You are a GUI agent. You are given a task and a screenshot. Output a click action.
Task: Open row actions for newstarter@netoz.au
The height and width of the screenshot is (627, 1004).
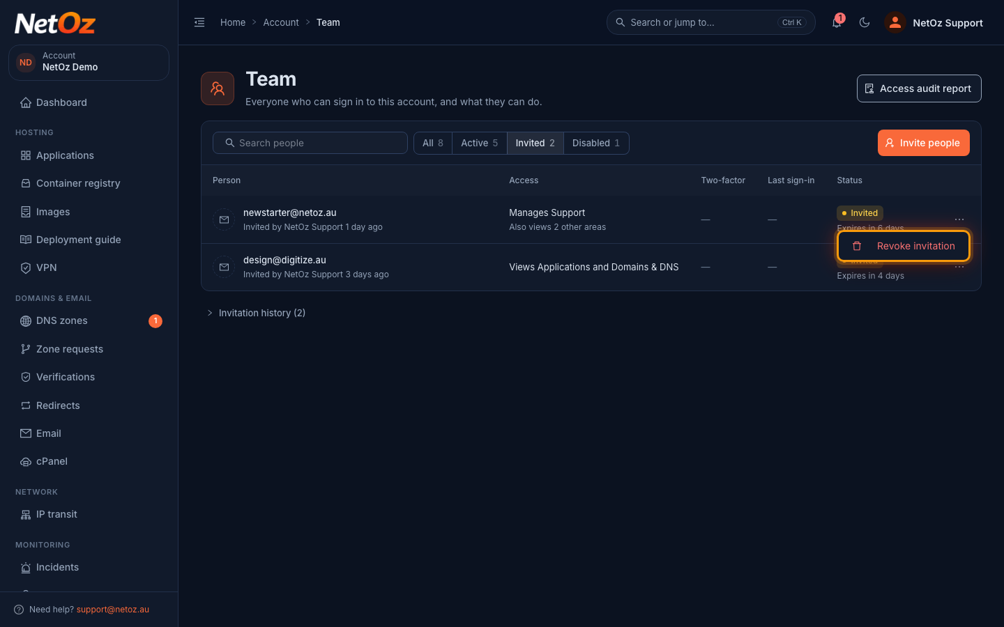click(x=959, y=219)
